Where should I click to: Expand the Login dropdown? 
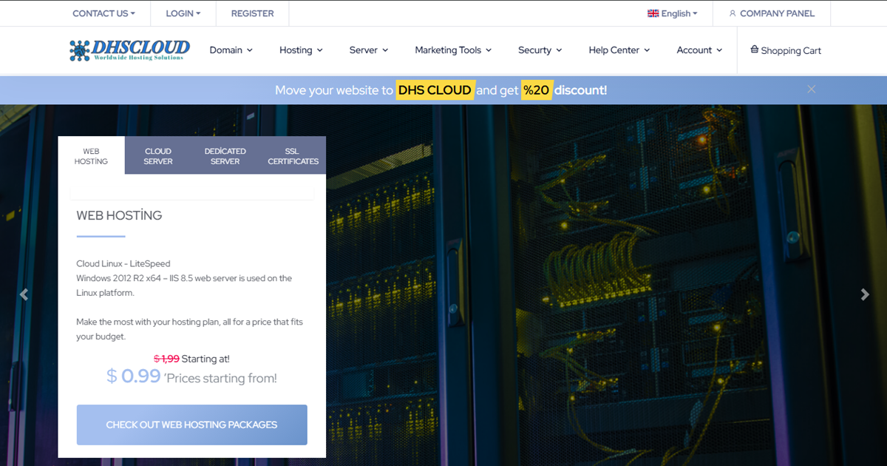pos(183,13)
